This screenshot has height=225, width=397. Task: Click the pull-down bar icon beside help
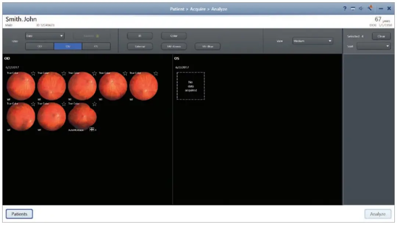tap(353, 8)
